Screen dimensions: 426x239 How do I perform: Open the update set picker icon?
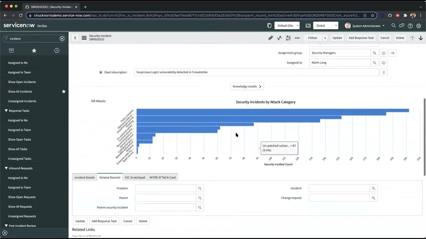pos(270,26)
